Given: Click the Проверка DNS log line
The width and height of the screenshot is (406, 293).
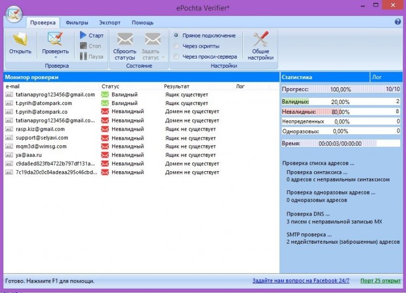Looking at the screenshot, I should (x=308, y=214).
